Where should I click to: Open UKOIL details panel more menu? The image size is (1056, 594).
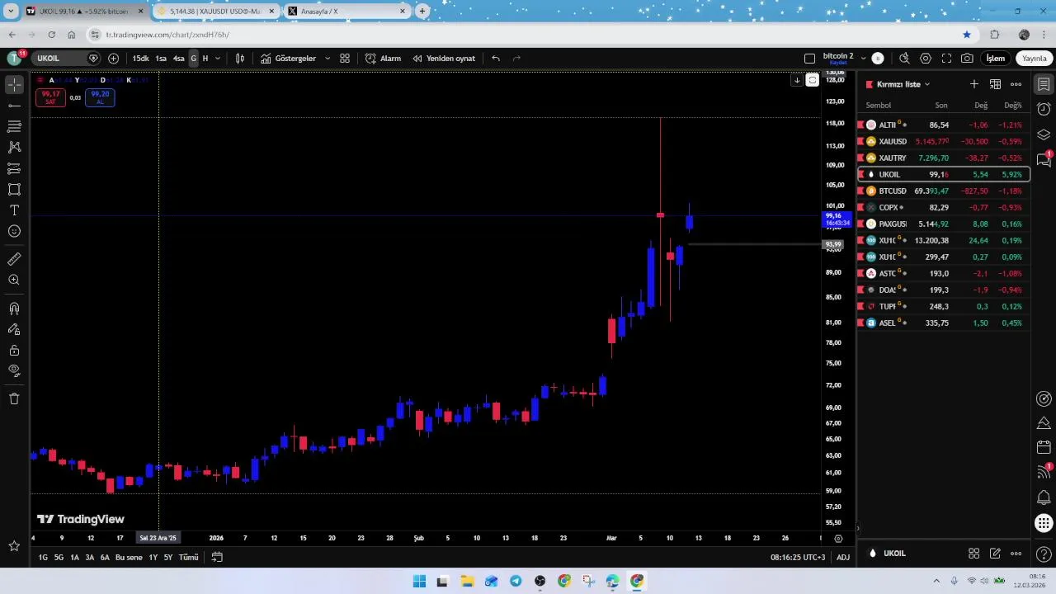pyautogui.click(x=1016, y=554)
